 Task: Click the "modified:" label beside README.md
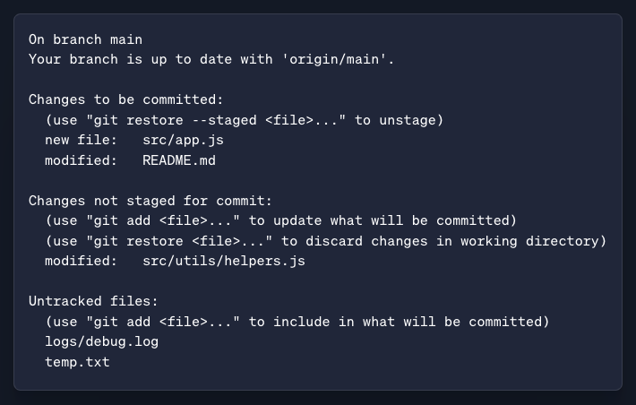(82, 160)
